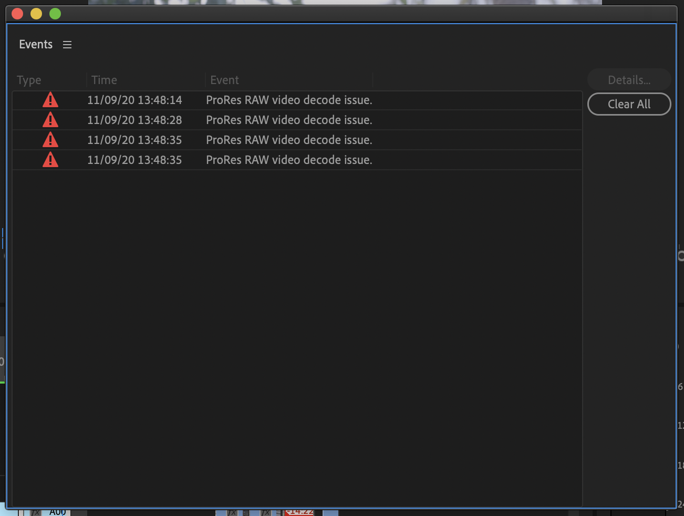Click the dimmed Details... button

629,80
